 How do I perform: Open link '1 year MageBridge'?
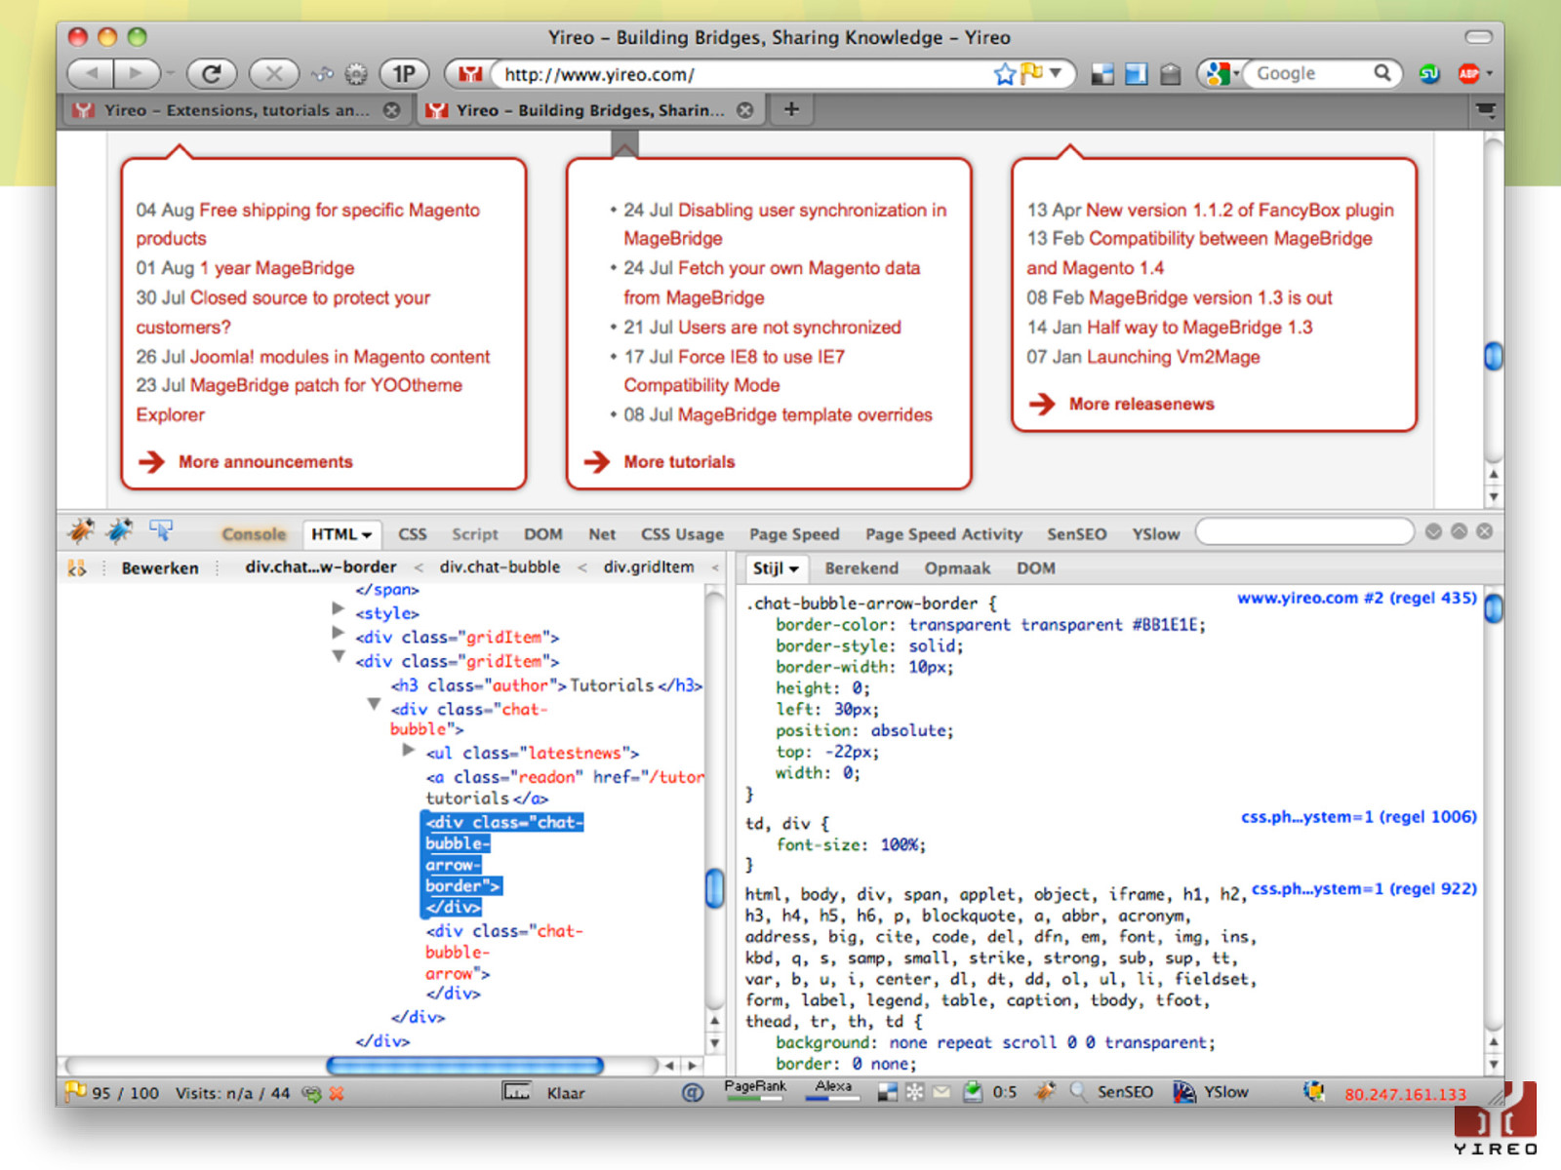[x=277, y=268]
